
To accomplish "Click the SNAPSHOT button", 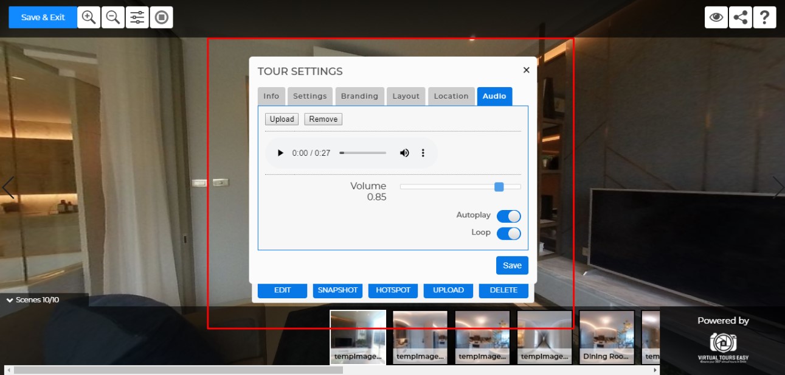I will point(337,290).
